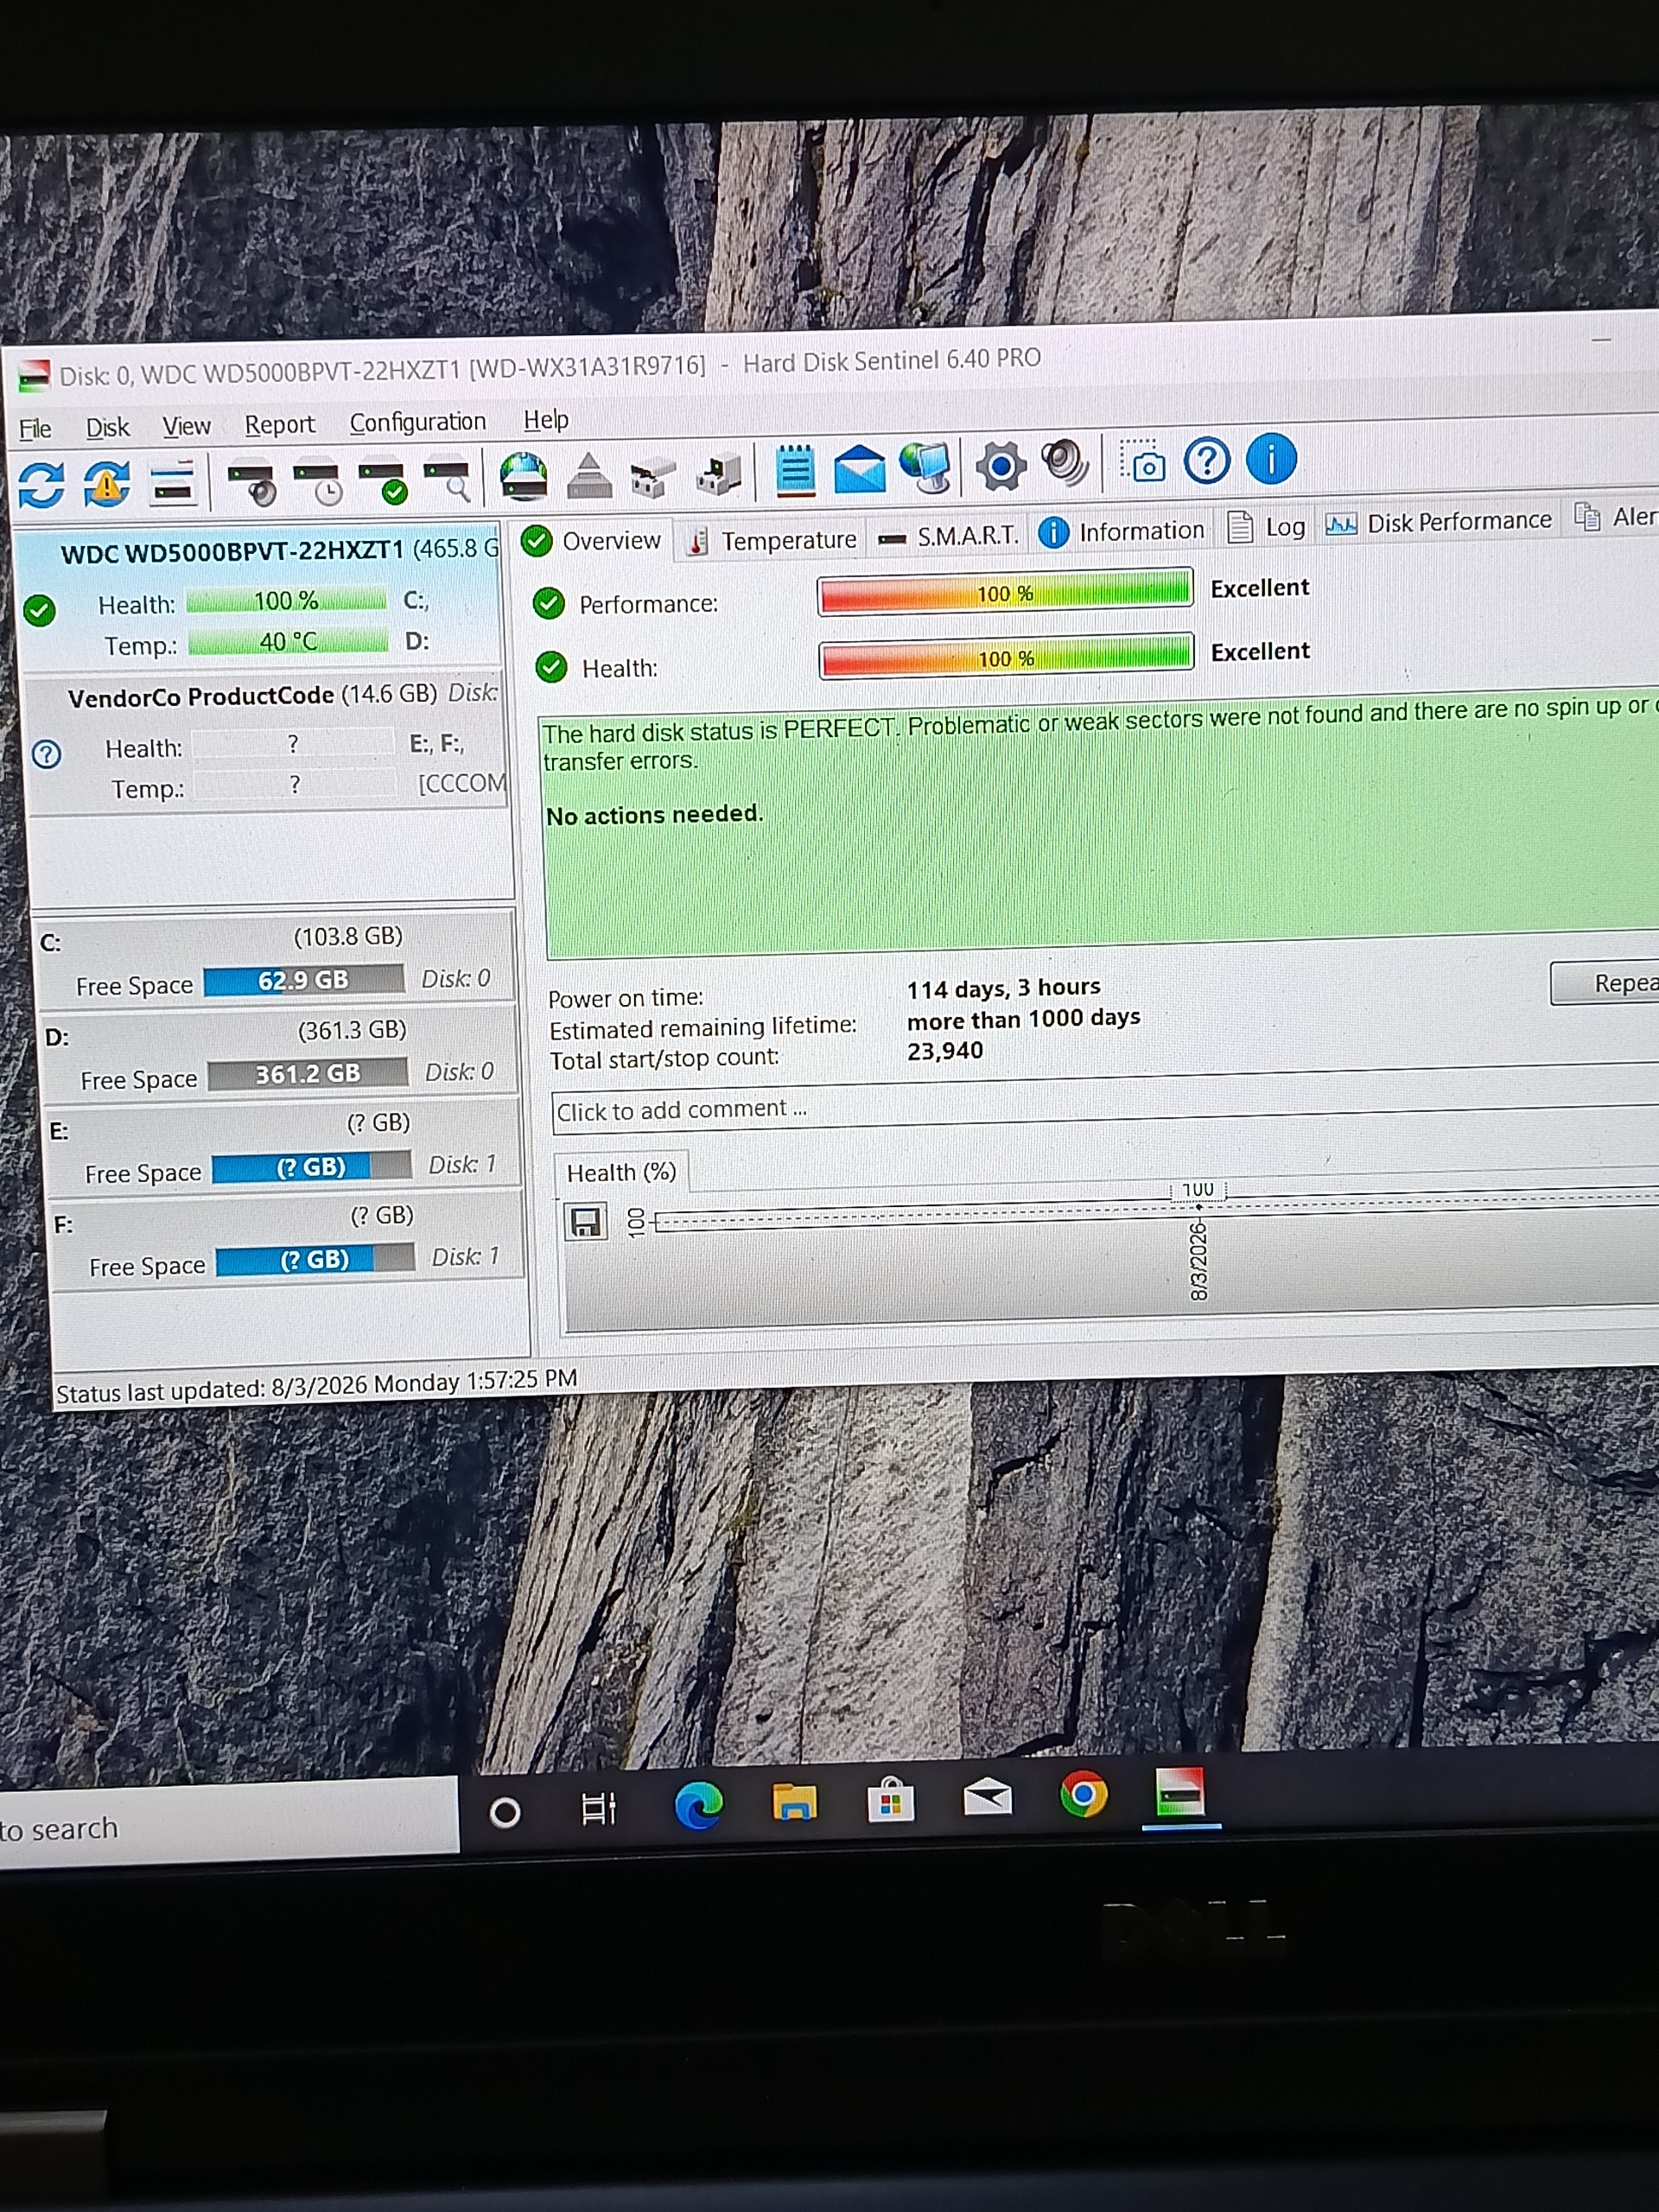Viewport: 1659px width, 2212px height.
Task: Click the disk with globe toolbar icon
Action: click(524, 476)
